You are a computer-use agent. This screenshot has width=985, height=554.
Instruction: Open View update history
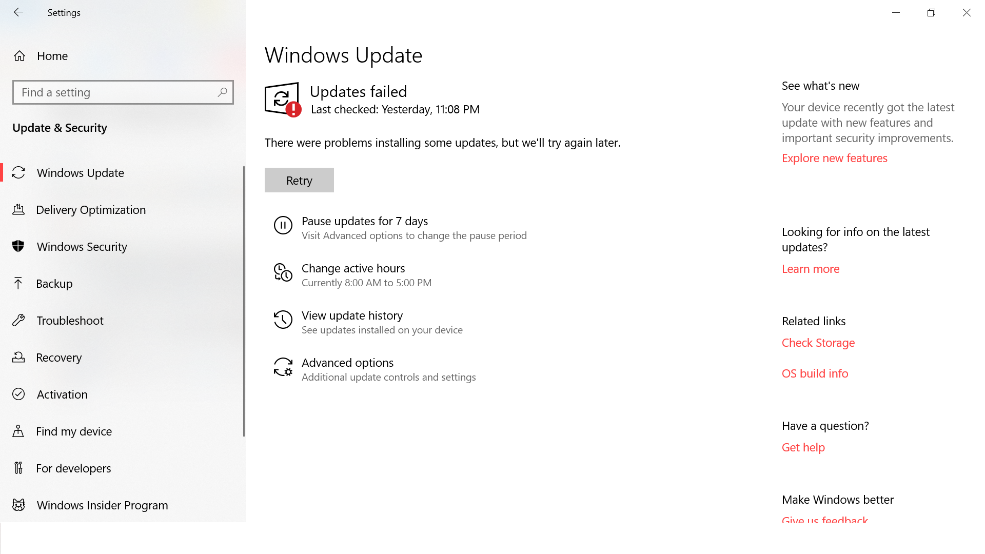[368, 322]
